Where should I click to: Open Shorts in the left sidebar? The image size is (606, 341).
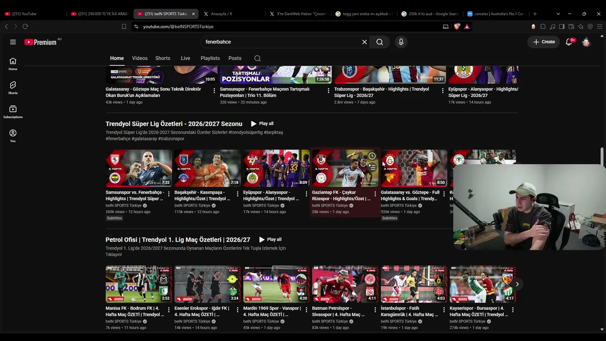pos(13,88)
